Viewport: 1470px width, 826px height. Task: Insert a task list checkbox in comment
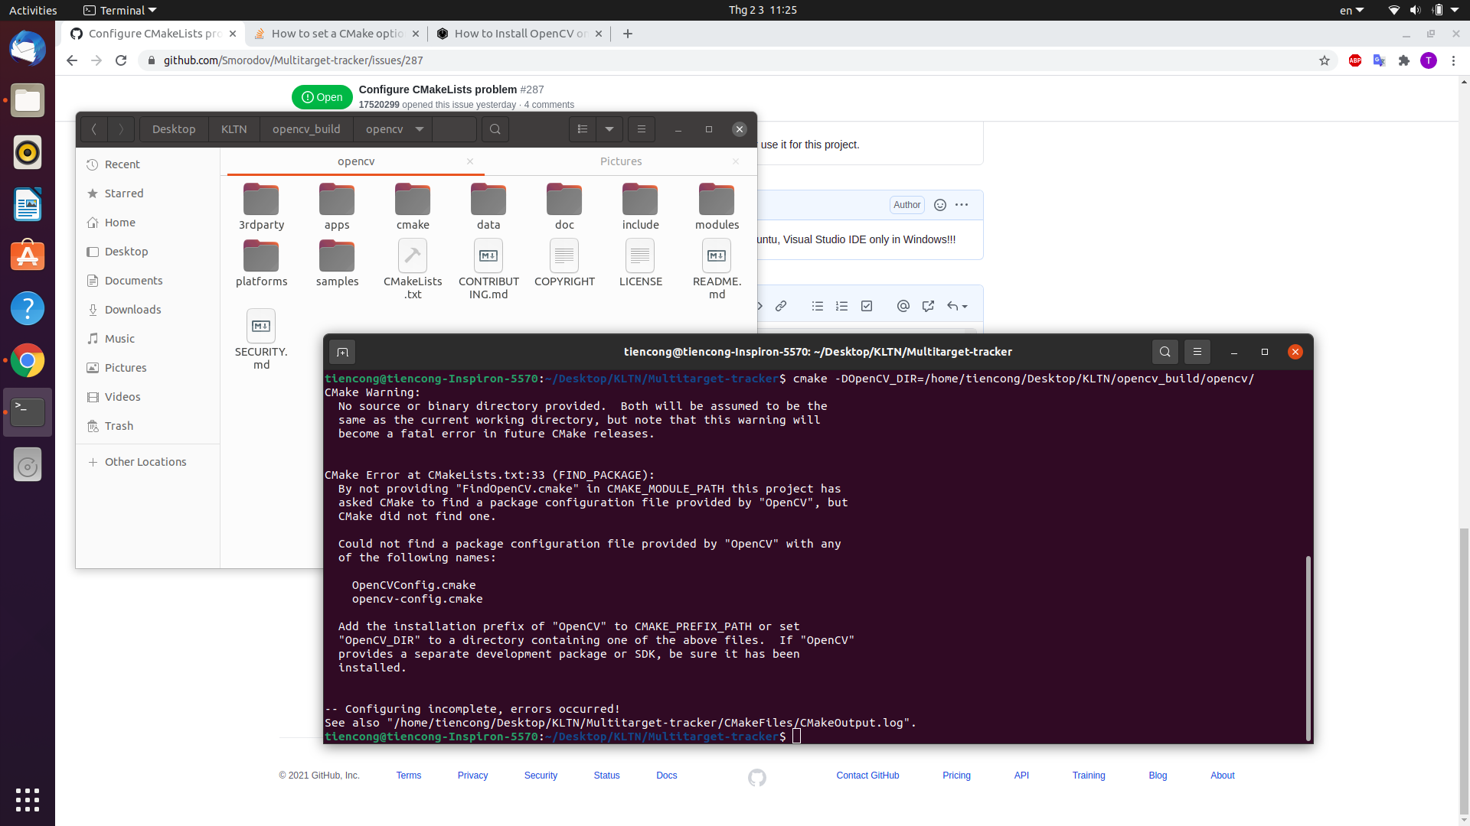tap(866, 306)
